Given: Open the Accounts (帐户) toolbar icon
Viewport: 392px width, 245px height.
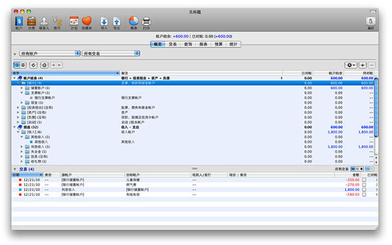Looking at the screenshot, I should tap(19, 22).
